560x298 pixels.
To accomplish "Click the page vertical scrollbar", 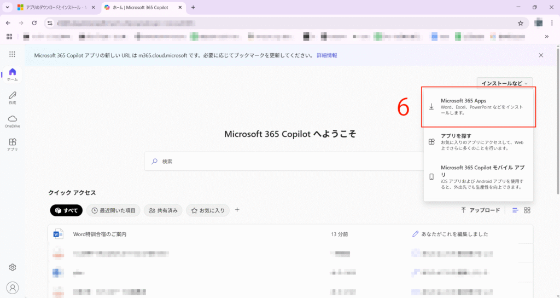I will [x=557, y=122].
